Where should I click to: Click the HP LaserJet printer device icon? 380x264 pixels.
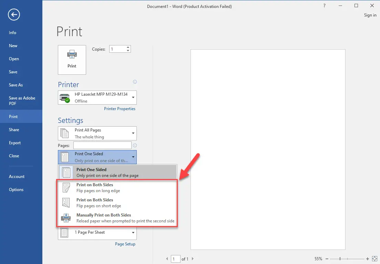65,98
